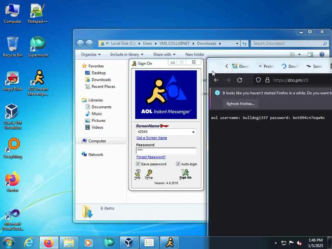Click the Firefox site padlock icon
Viewport: 332px width, 249px height.
[x=267, y=80]
